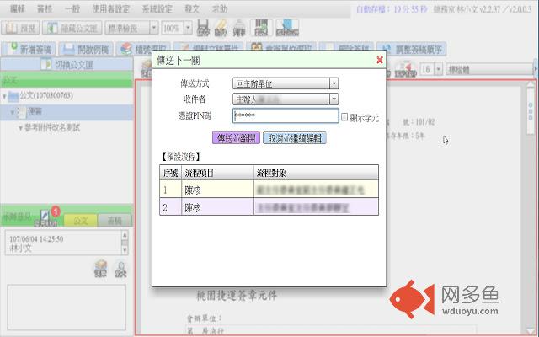Image resolution: width=539 pixels, height=337 pixels.
Task: Open the 標楷體 font dropdown
Action: click(489, 69)
